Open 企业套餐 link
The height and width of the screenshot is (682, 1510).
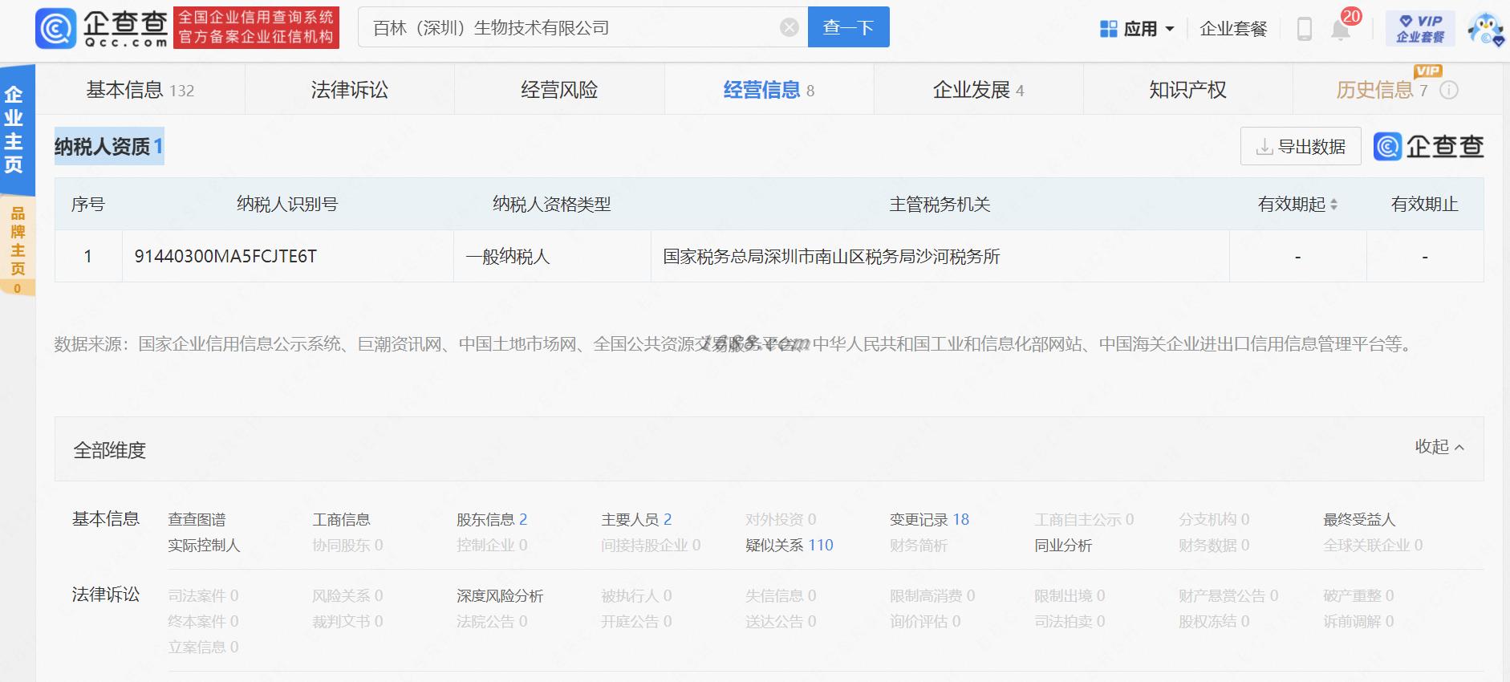(x=1233, y=29)
